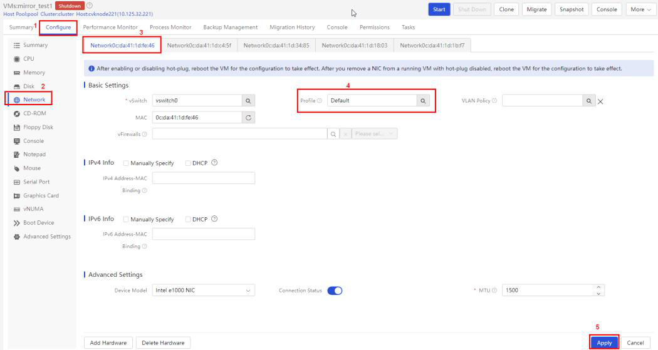
Task: Click the Add Hardware button
Action: tap(108, 343)
